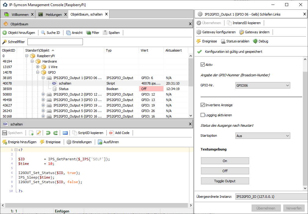Image resolution: width=308 pixels, height=214 pixels.
Task: Click the Off test button
Action: click(x=225, y=171)
